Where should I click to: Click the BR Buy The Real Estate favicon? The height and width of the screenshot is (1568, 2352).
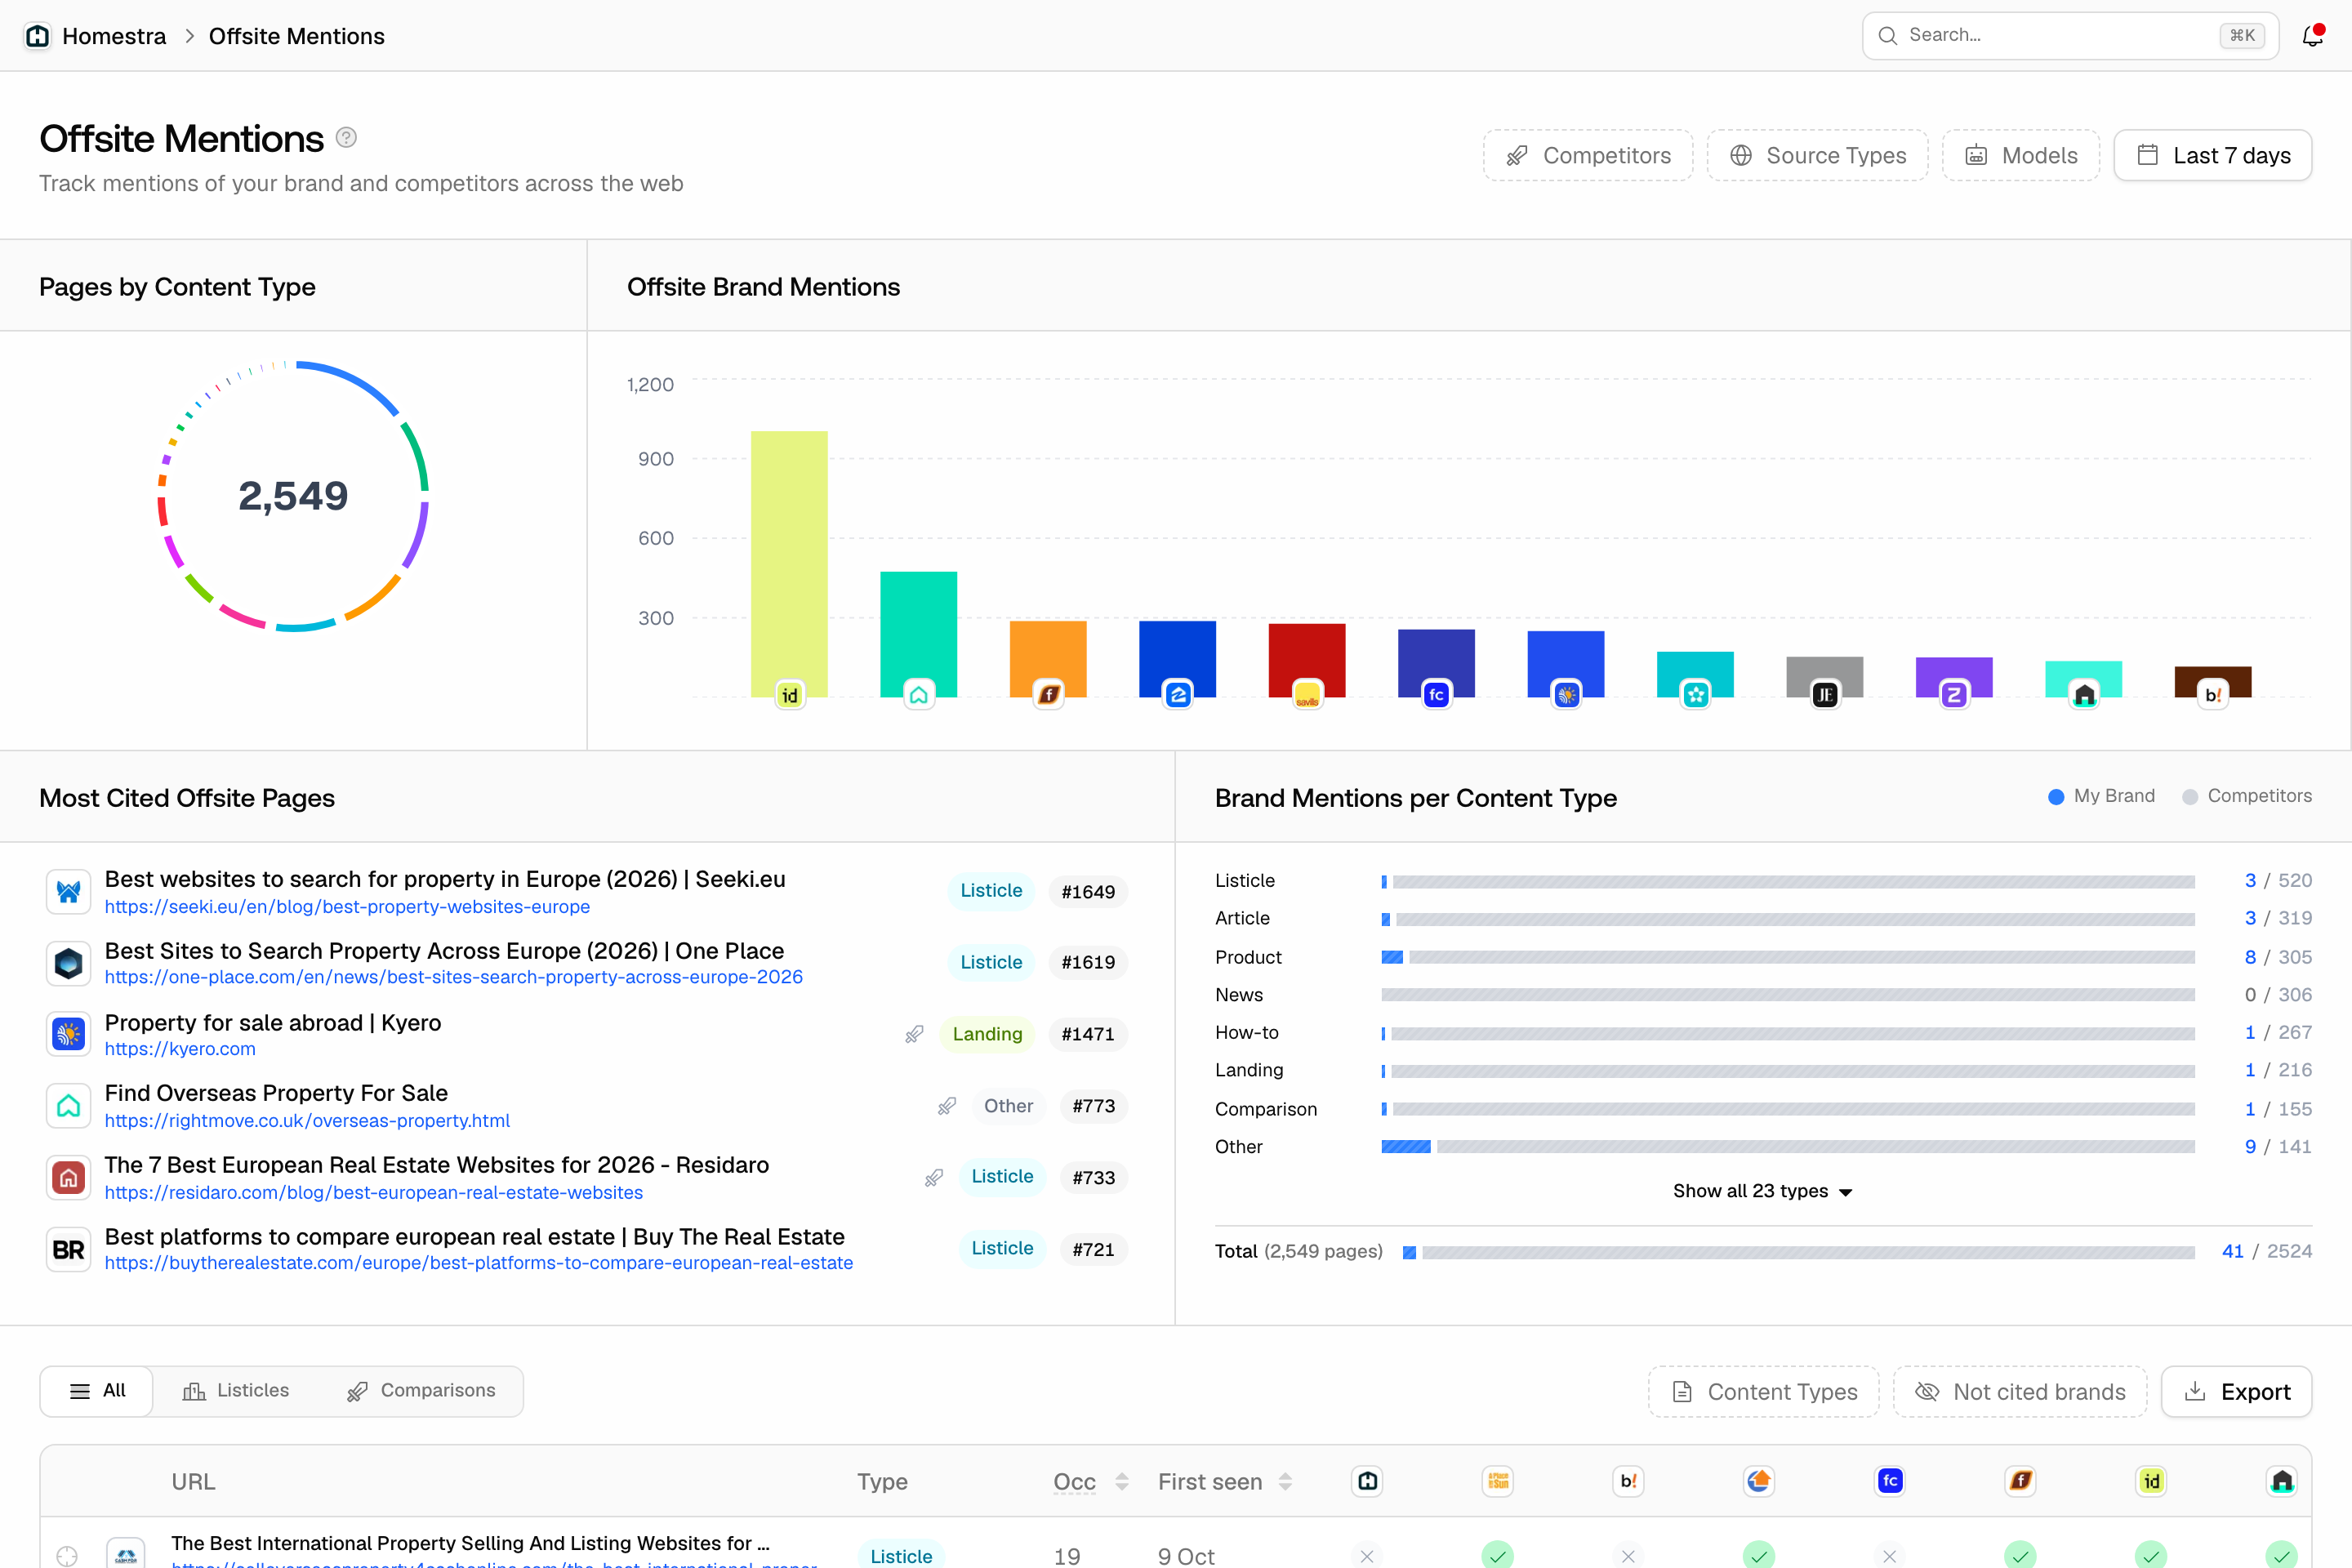coord(69,1250)
